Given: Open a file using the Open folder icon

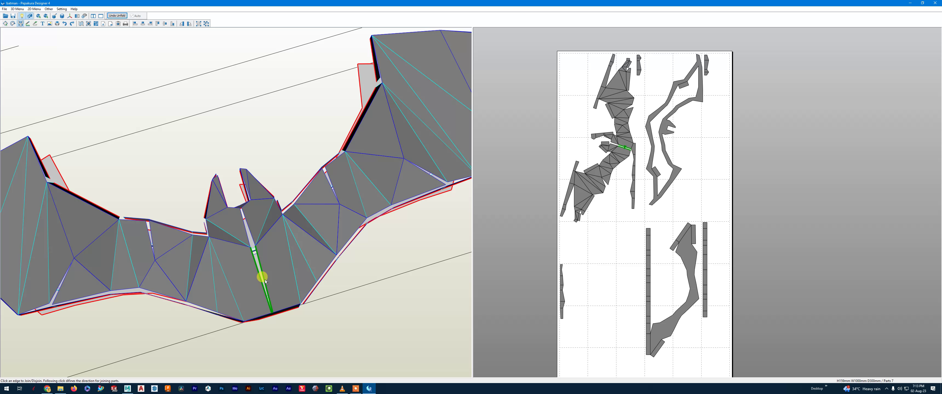Looking at the screenshot, I should [5, 16].
